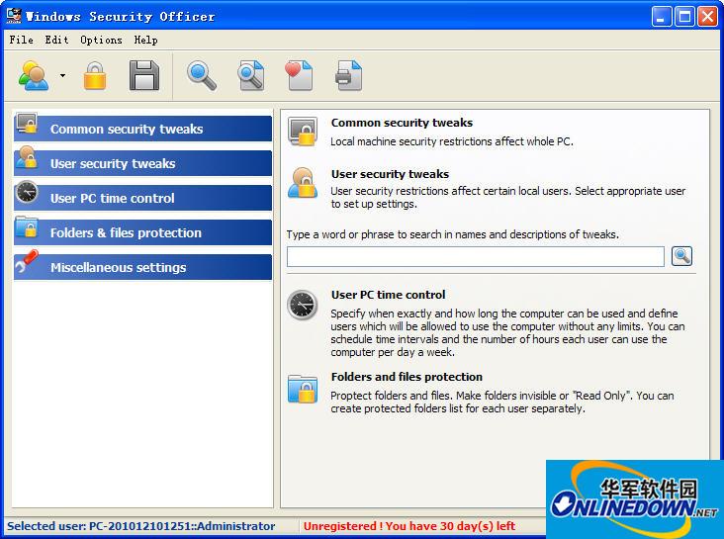Click the magnifying glass toolbar icon
Viewport: 724px width, 539px height.
[x=202, y=75]
